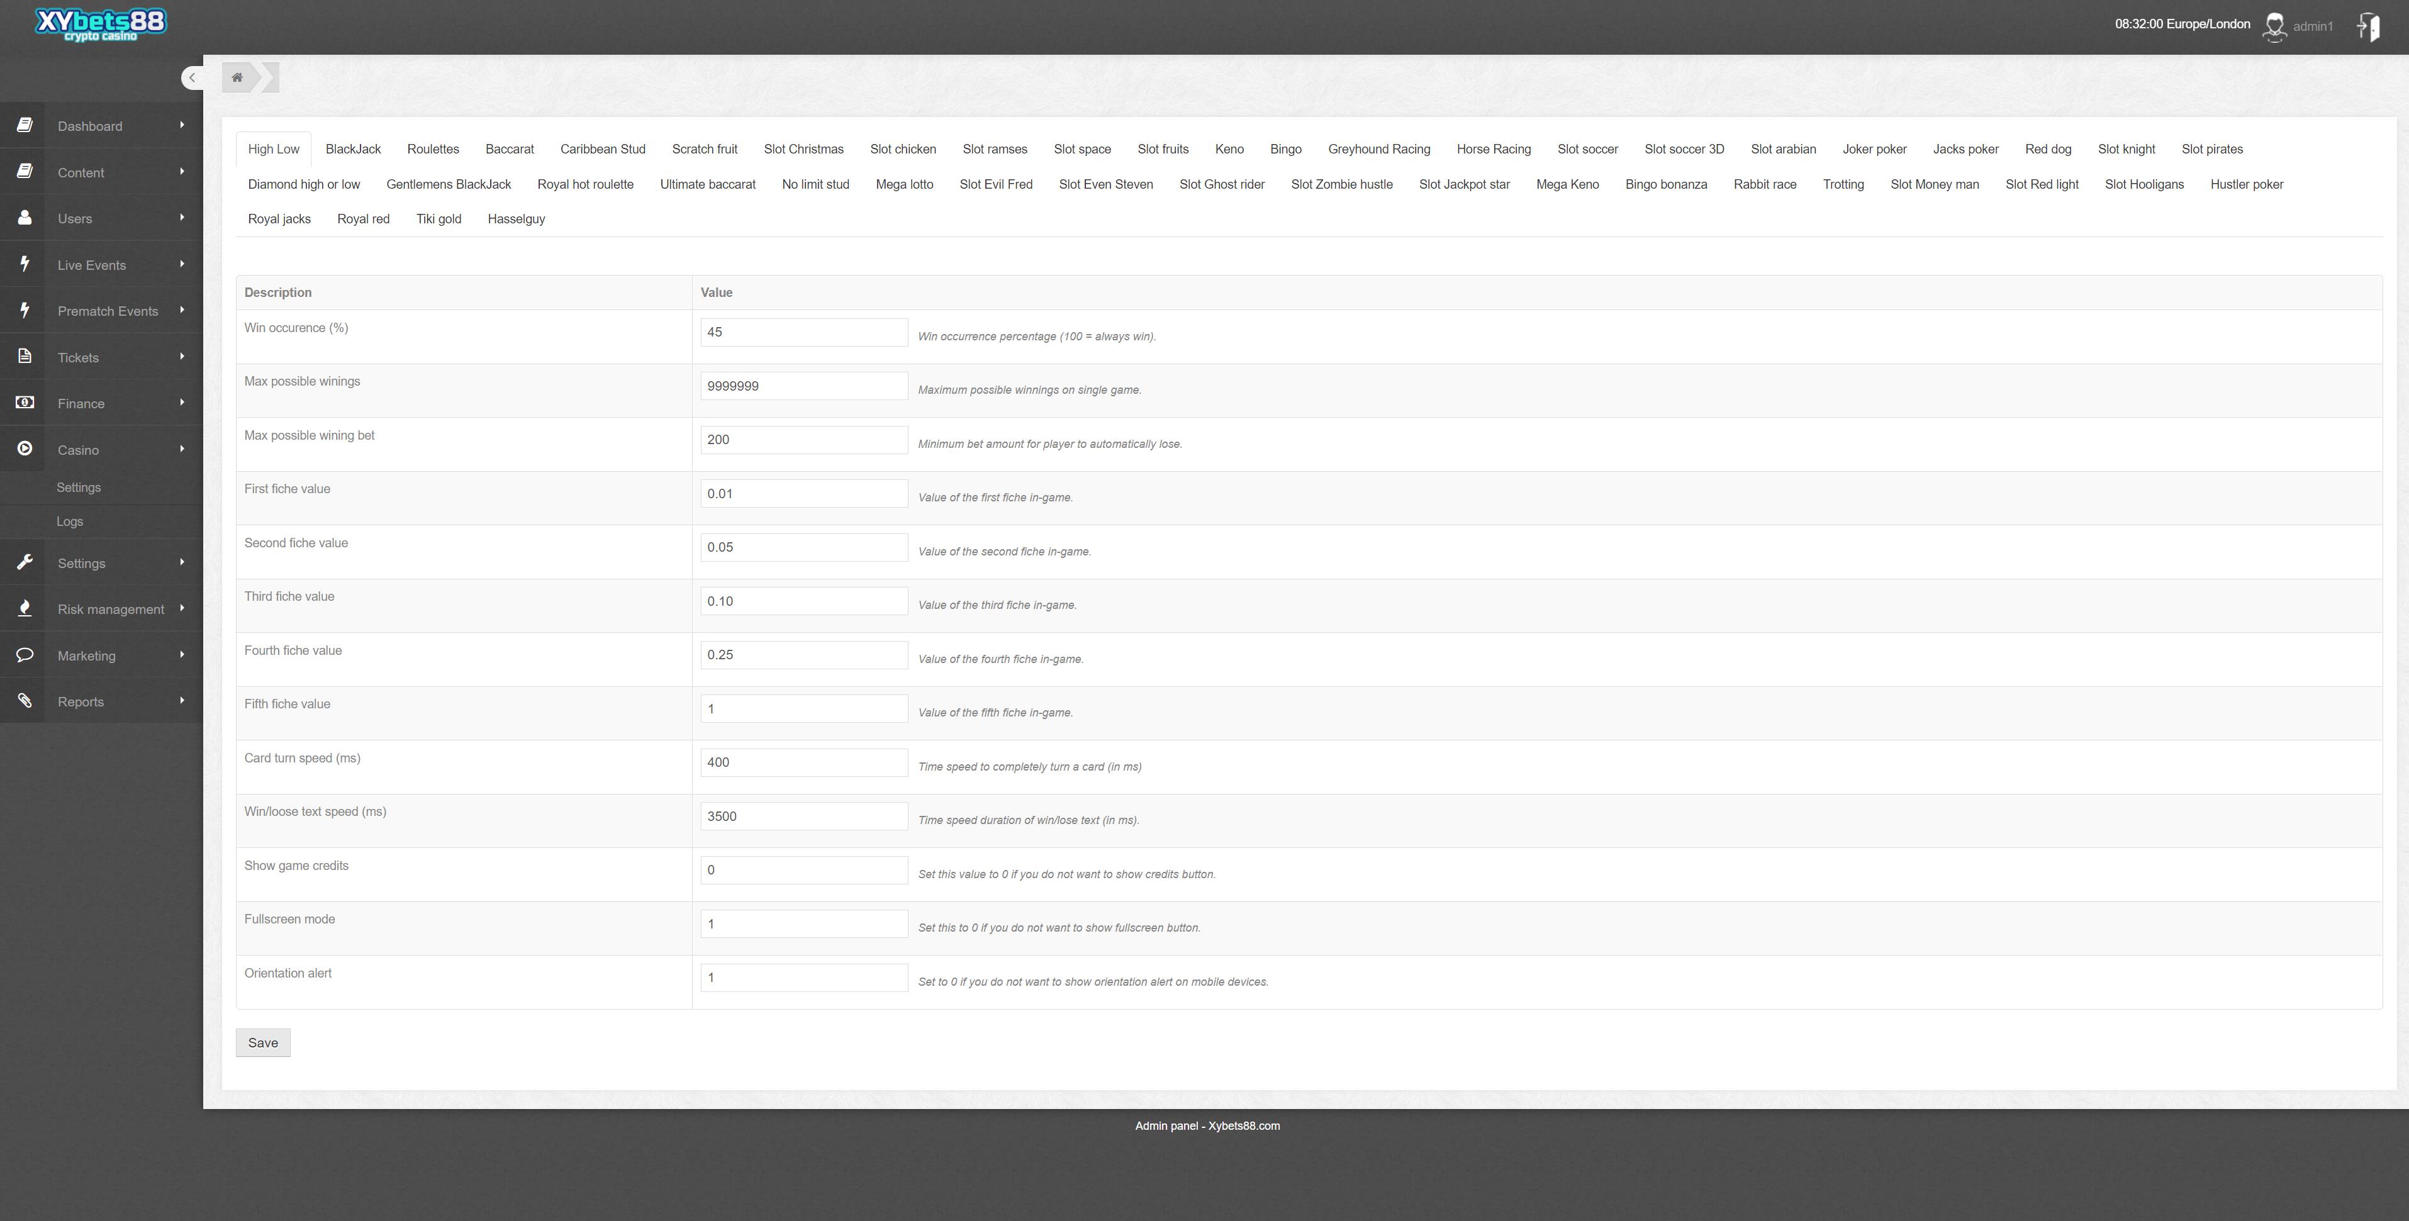The width and height of the screenshot is (2409, 1221).
Task: Click Win occurrence percentage input field
Action: click(x=800, y=332)
